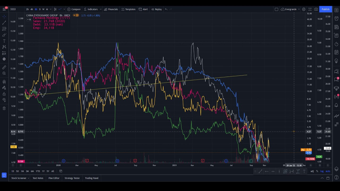Click the Compare symbols plus icon
This screenshot has height=191, width=340.
(69, 9)
